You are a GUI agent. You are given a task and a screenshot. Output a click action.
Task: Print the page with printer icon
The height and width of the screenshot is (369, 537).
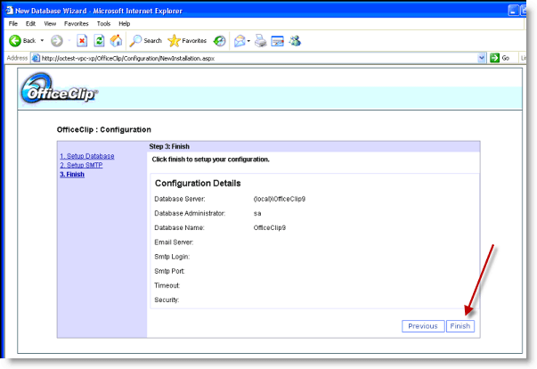[261, 41]
